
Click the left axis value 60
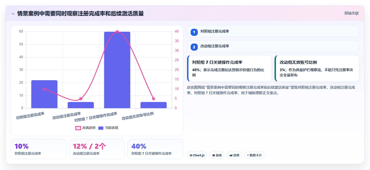click(x=21, y=31)
